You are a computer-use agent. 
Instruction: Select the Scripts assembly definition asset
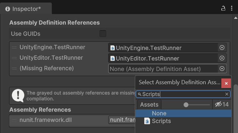point(183,121)
